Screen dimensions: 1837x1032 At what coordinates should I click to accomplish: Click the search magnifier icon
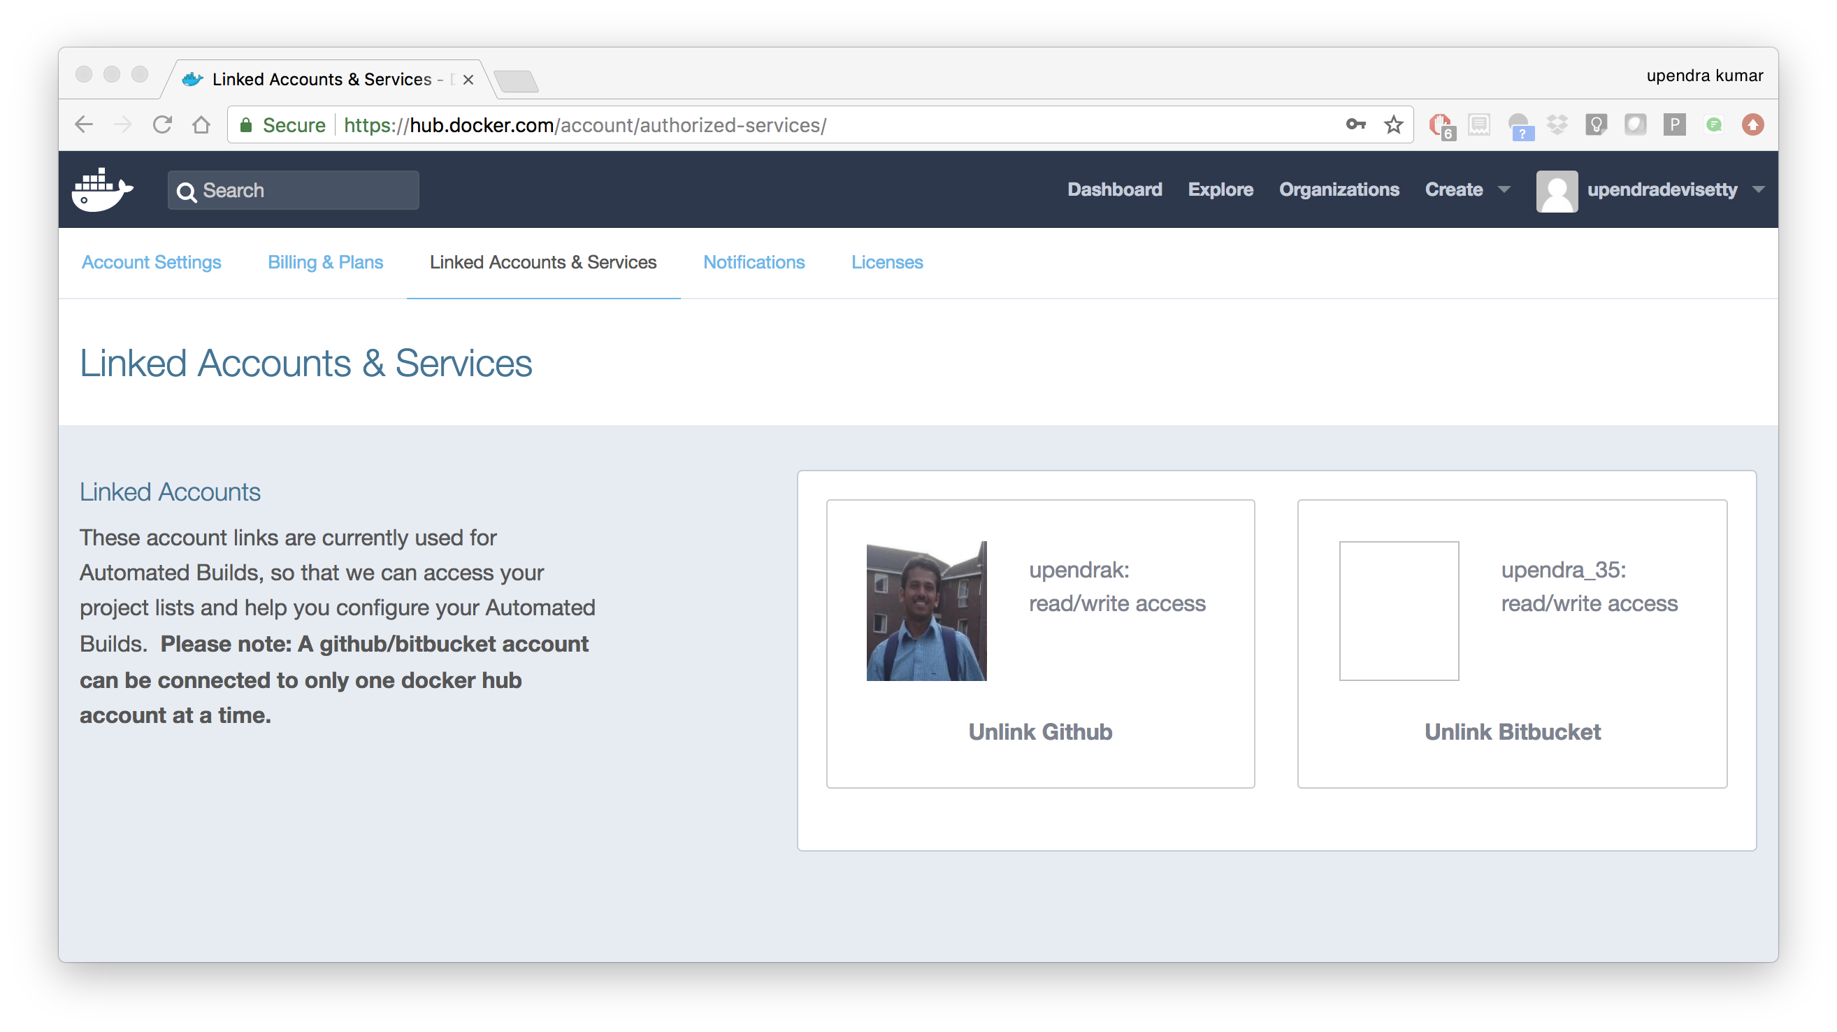click(186, 191)
